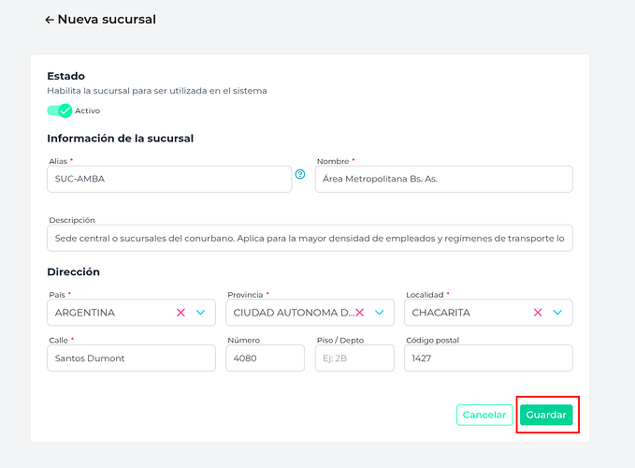The height and width of the screenshot is (468, 635).
Task: Click the CHACARITA value in Localidad combo
Action: tap(441, 313)
